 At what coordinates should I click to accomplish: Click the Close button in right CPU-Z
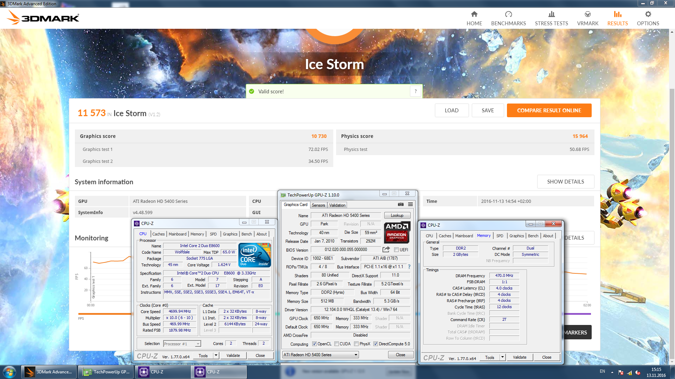[x=547, y=357]
